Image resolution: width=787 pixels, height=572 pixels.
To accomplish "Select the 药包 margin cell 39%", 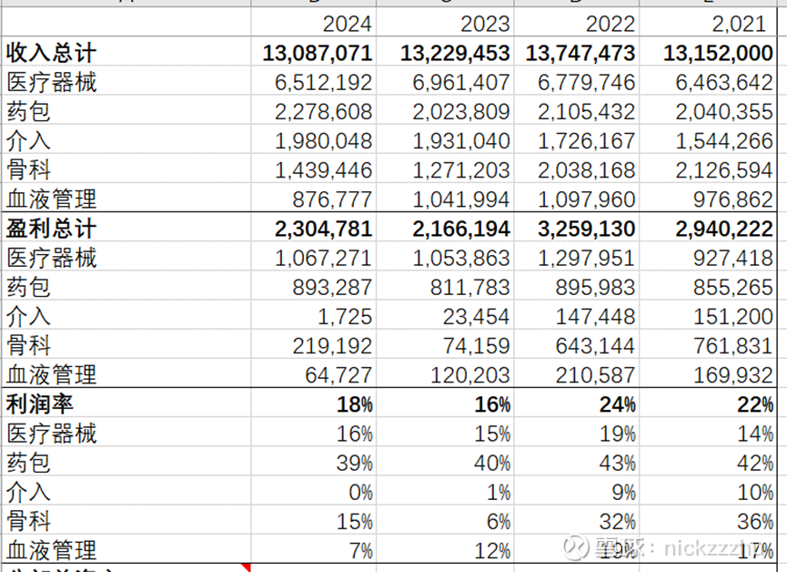I will click(314, 463).
